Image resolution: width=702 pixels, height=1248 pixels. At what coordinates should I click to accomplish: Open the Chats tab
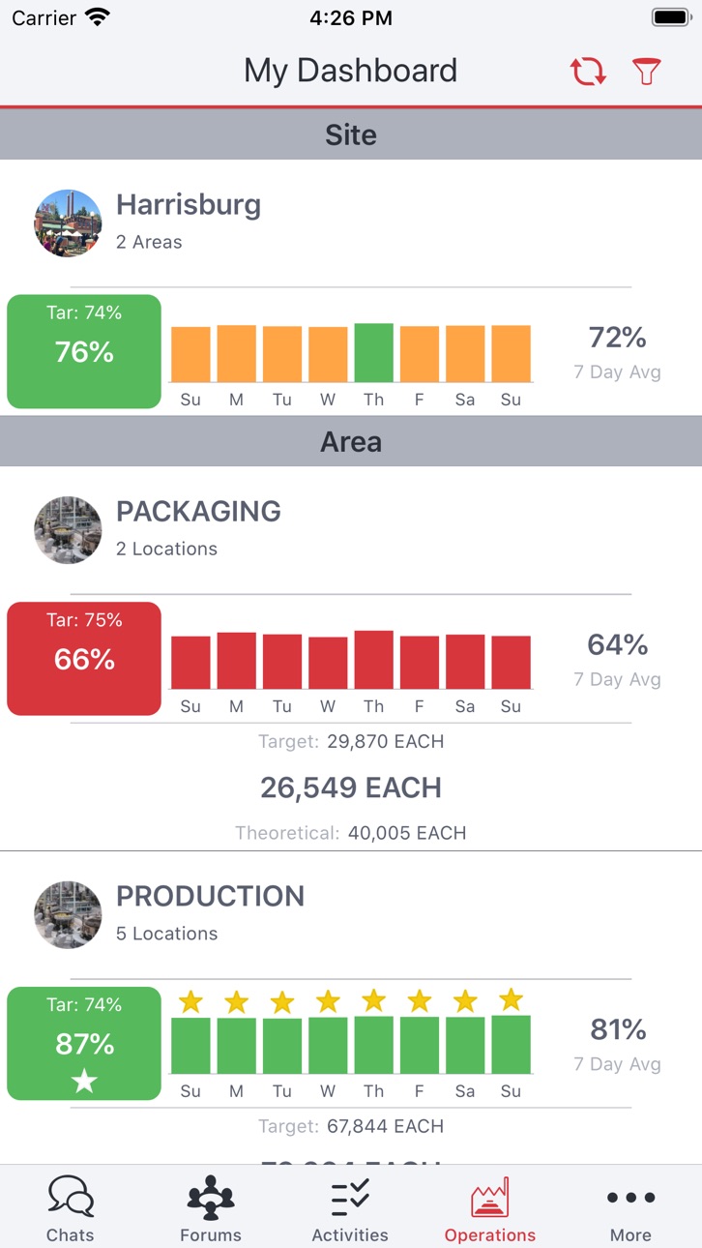pyautogui.click(x=71, y=1207)
